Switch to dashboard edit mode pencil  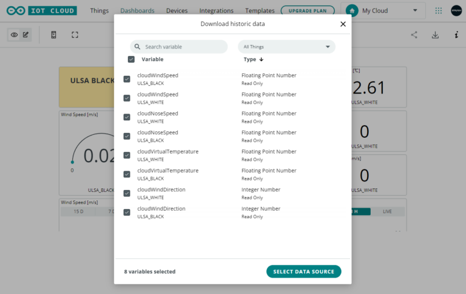click(x=26, y=35)
